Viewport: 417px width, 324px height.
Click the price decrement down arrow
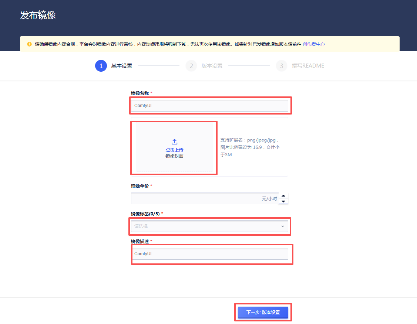point(284,201)
